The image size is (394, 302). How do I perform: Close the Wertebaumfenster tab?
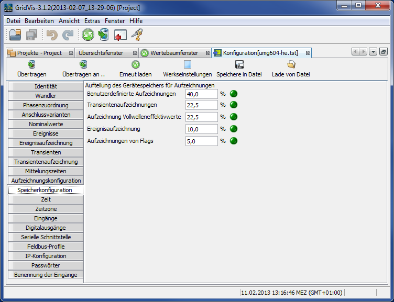pos(207,53)
